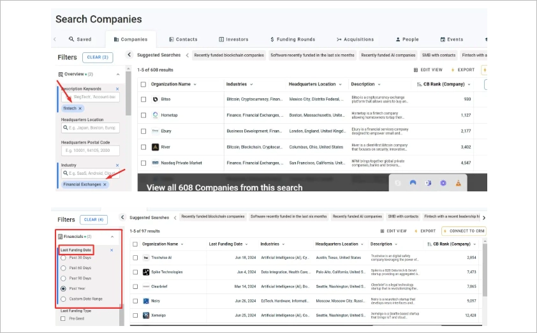Check the Bitso row checkbox
This screenshot has width=537, height=333.
[x=143, y=100]
